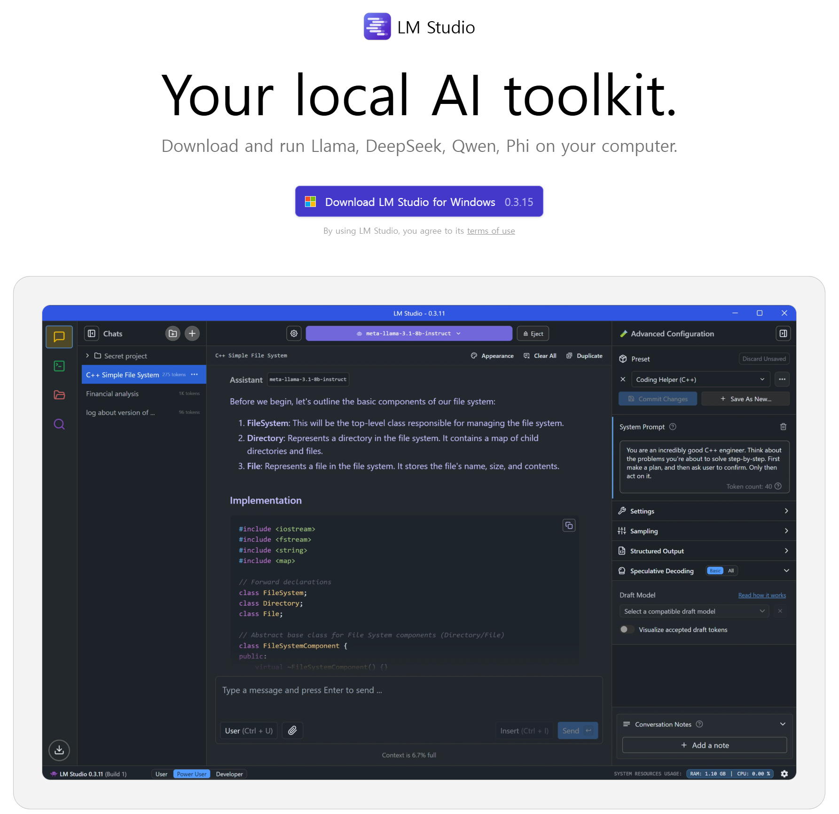The height and width of the screenshot is (814, 839).
Task: Open the log about version chat
Action: coord(144,412)
